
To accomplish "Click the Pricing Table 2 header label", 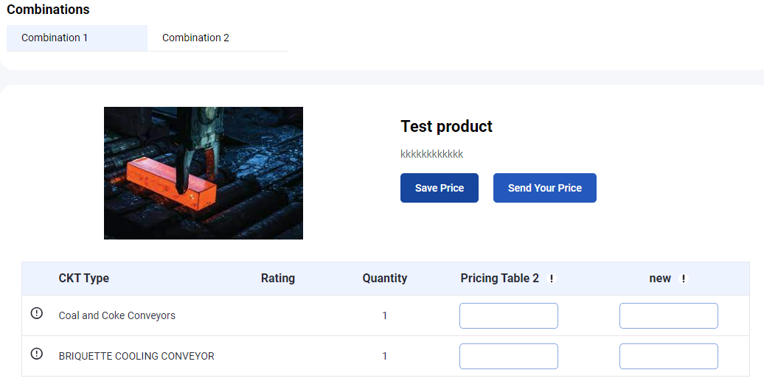I will tap(500, 279).
